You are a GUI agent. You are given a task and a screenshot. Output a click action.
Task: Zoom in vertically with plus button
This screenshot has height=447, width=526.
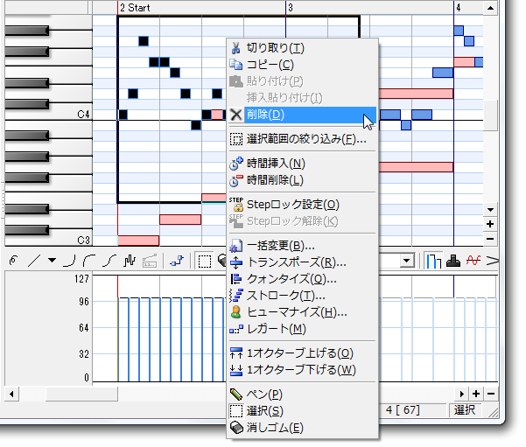pos(490,224)
